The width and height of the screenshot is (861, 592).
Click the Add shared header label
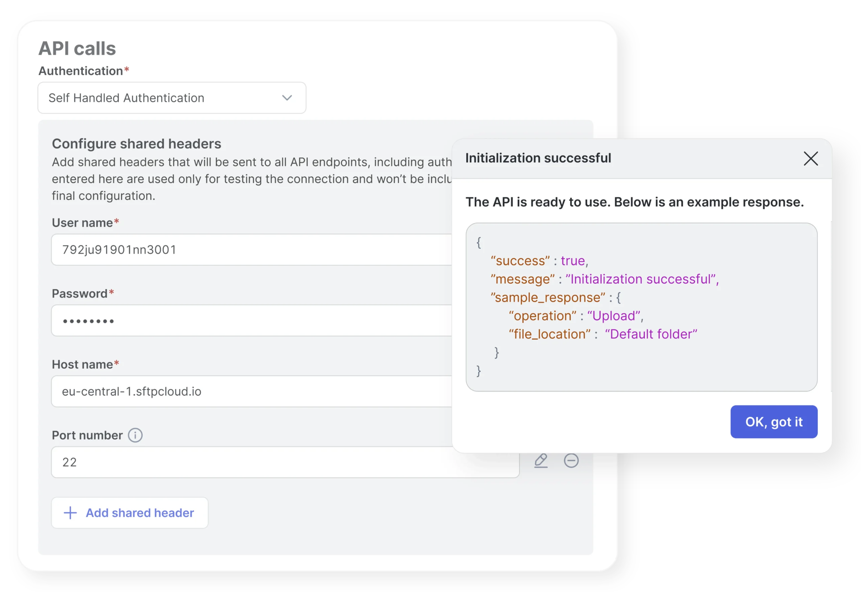(140, 513)
